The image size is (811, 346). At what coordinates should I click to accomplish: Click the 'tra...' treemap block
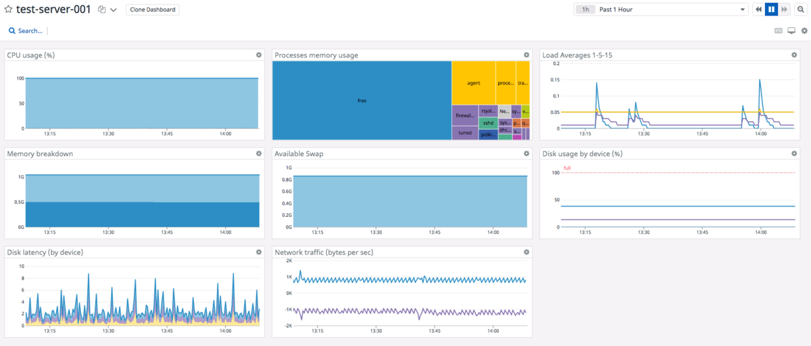pyautogui.click(x=522, y=82)
